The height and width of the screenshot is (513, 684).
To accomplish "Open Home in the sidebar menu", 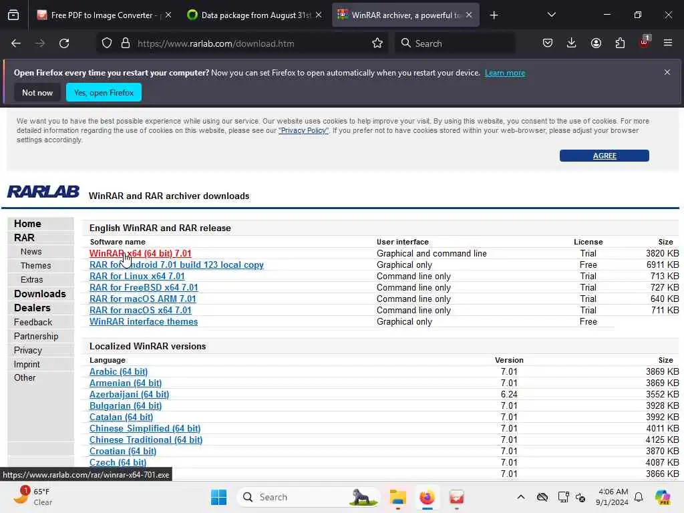I will coord(27,223).
